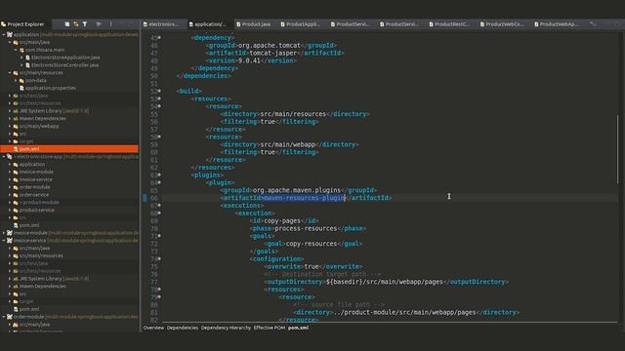625x351 pixels.
Task: Expand json-data folder node
Action: click(x=16, y=80)
